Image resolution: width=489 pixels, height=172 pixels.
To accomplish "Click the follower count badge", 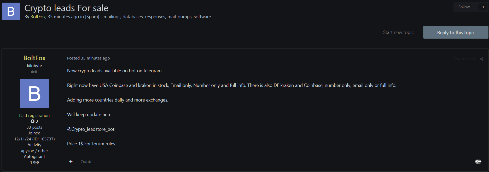I will pyautogui.click(x=483, y=7).
